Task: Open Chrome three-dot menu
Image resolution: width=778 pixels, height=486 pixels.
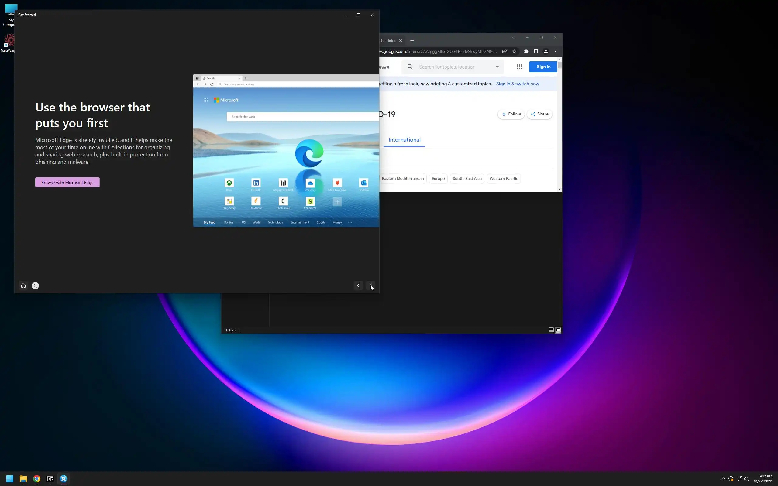Action: tap(556, 51)
